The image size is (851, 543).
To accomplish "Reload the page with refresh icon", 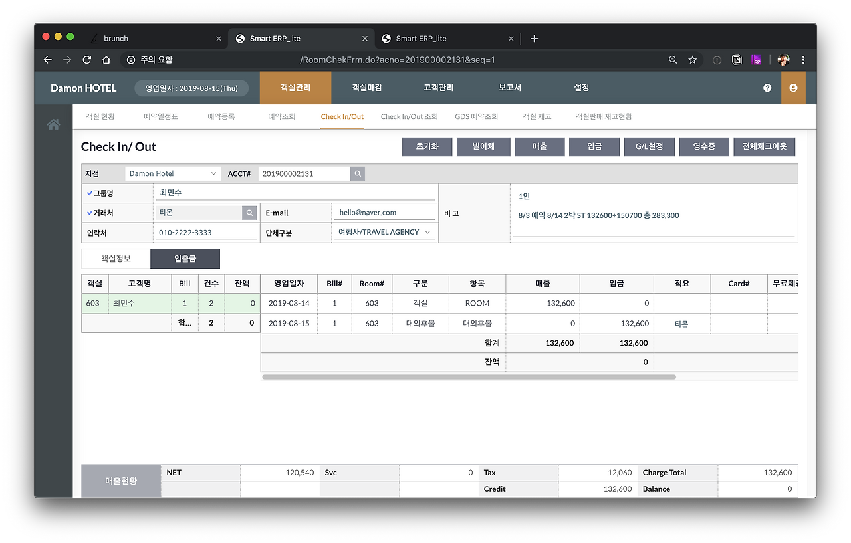I will click(x=86, y=60).
